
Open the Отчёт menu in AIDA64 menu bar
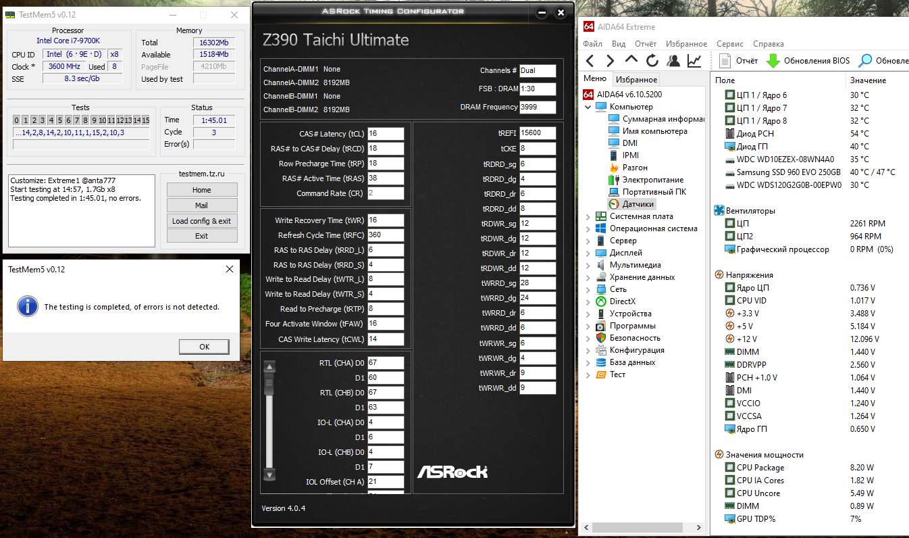pos(646,44)
